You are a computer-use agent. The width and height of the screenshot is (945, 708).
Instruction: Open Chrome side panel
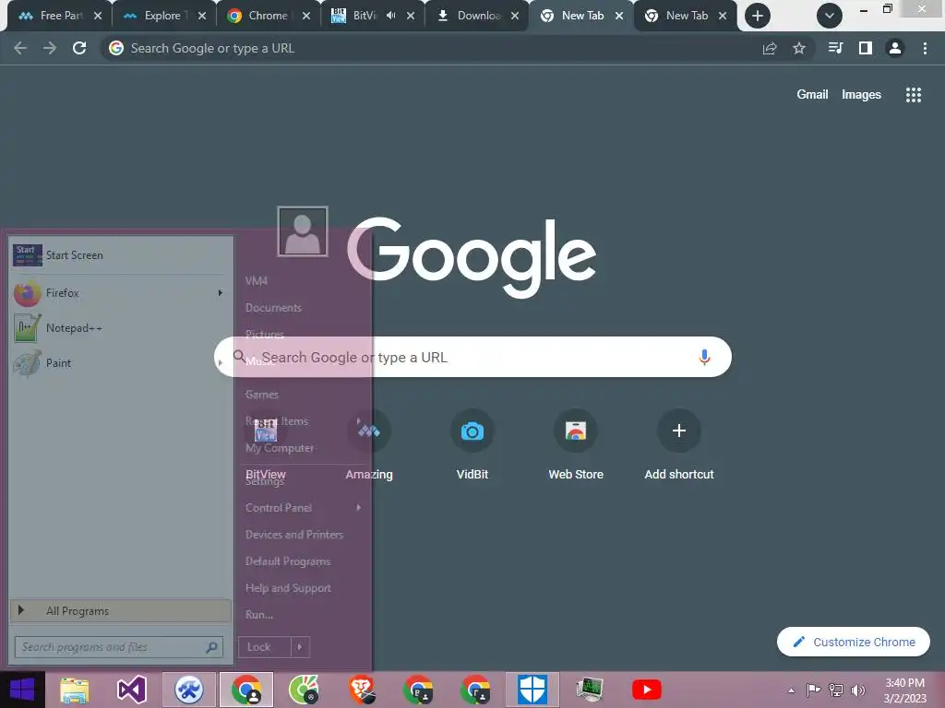click(866, 48)
